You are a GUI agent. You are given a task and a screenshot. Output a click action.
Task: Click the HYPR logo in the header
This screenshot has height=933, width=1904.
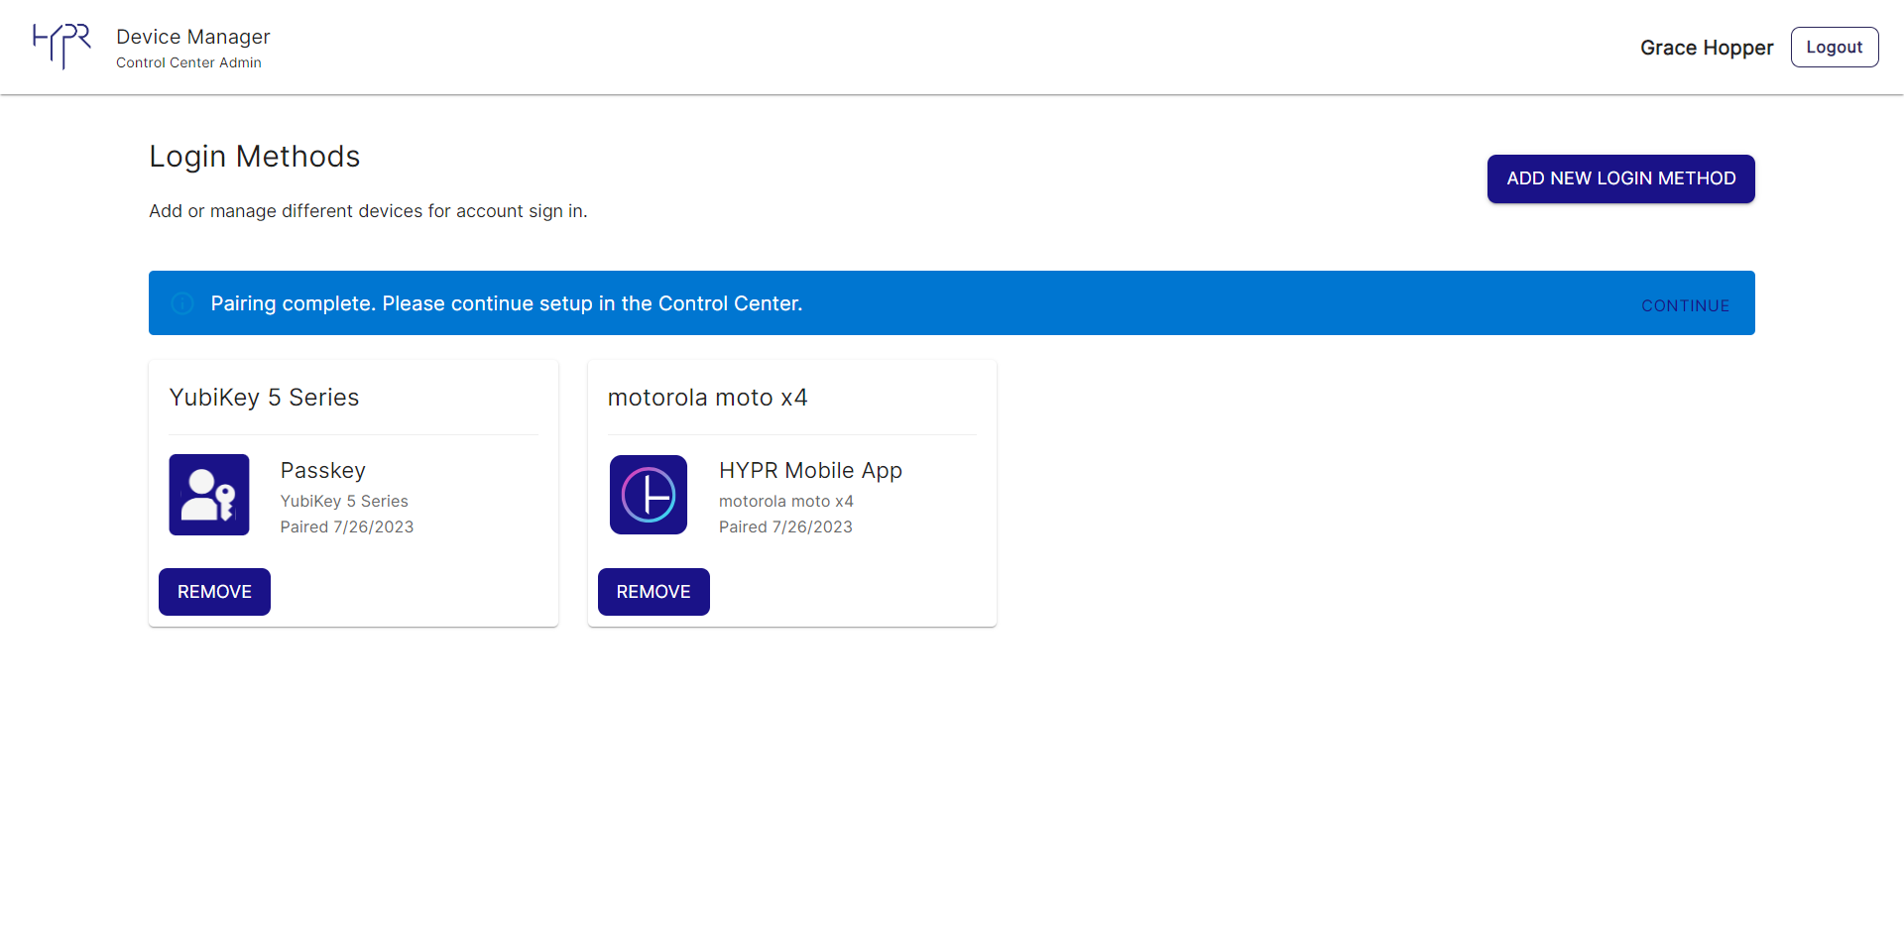pyautogui.click(x=61, y=47)
